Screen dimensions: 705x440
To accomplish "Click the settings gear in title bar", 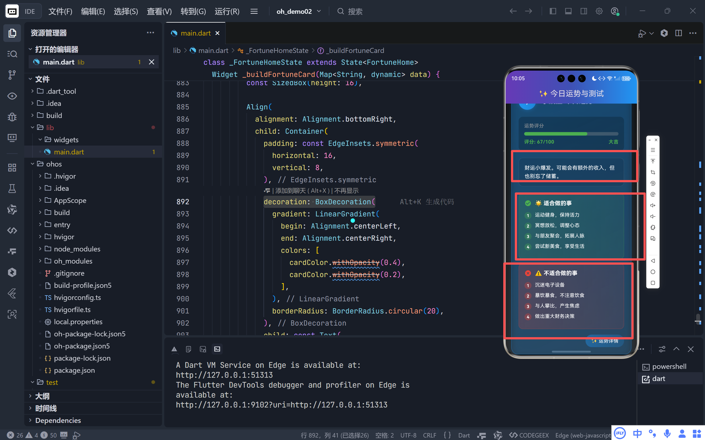I will pos(599,11).
